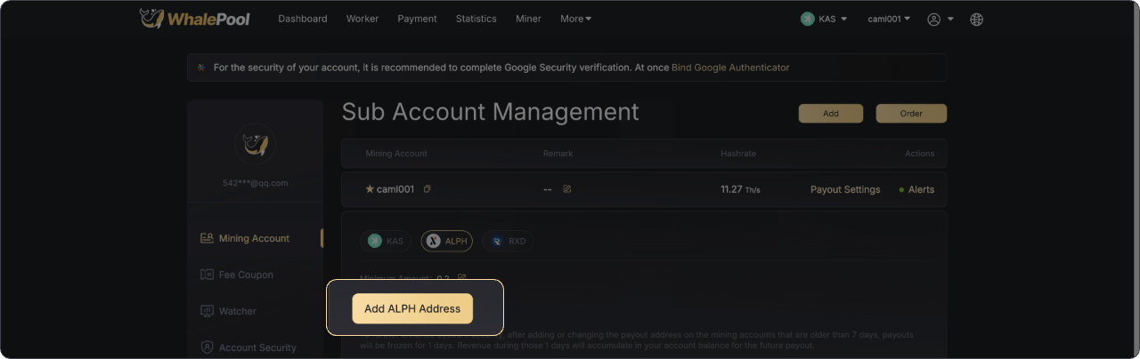
Task: Go to Account Security in sidebar
Action: point(256,347)
